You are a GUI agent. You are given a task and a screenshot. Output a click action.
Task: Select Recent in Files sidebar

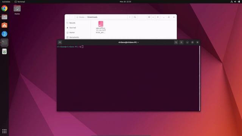(x=78, y=23)
